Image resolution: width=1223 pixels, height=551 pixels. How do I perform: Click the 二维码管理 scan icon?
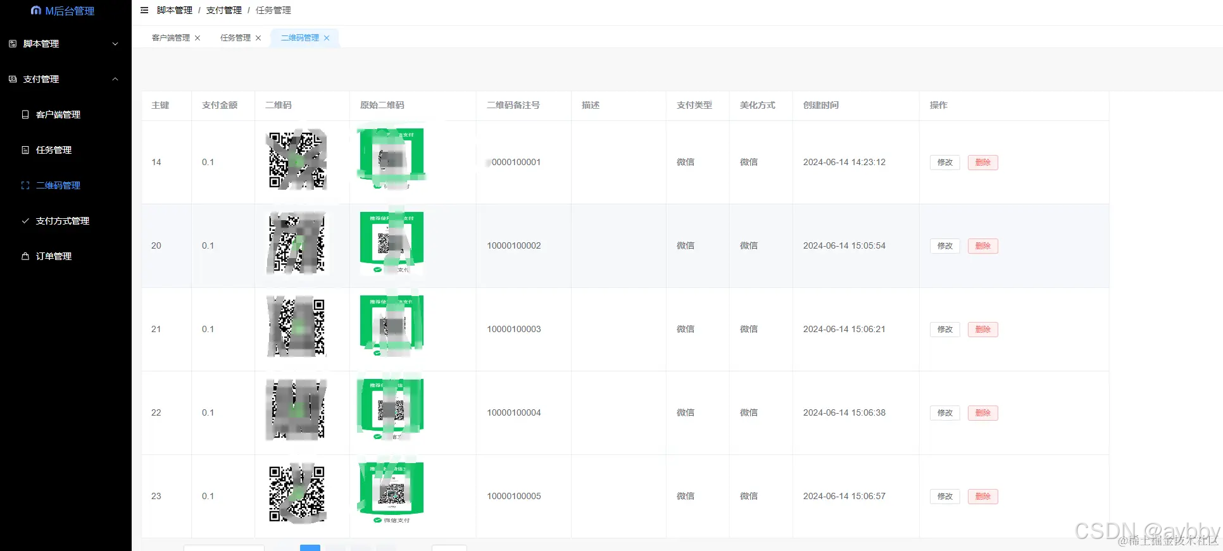click(x=25, y=185)
